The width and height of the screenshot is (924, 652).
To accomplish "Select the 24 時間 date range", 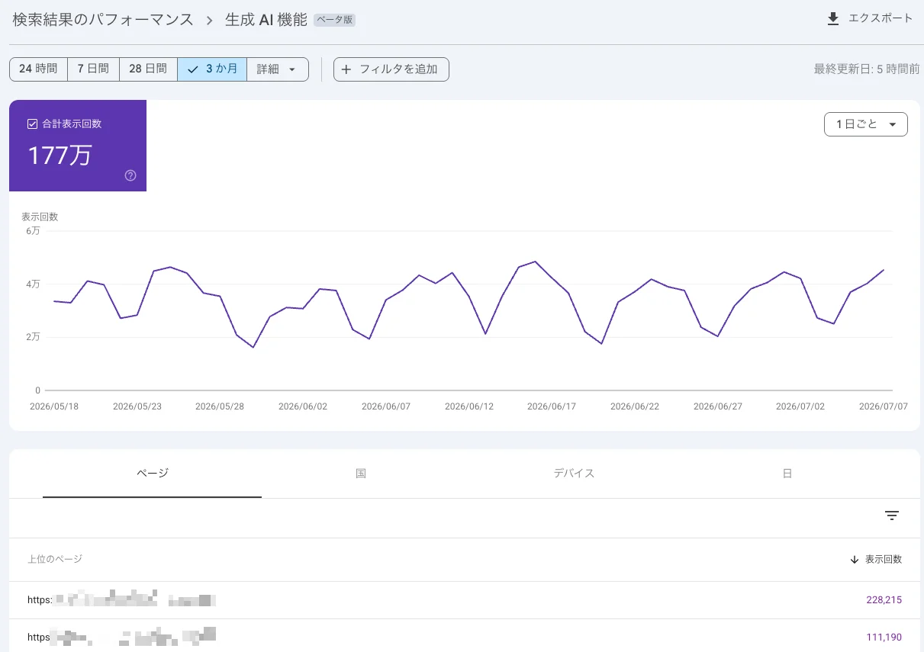I will click(x=38, y=69).
